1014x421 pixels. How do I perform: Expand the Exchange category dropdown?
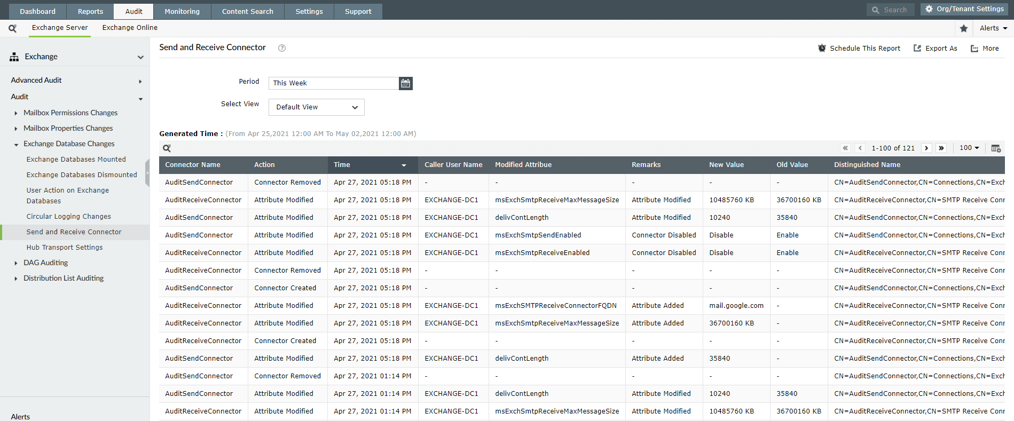click(140, 57)
